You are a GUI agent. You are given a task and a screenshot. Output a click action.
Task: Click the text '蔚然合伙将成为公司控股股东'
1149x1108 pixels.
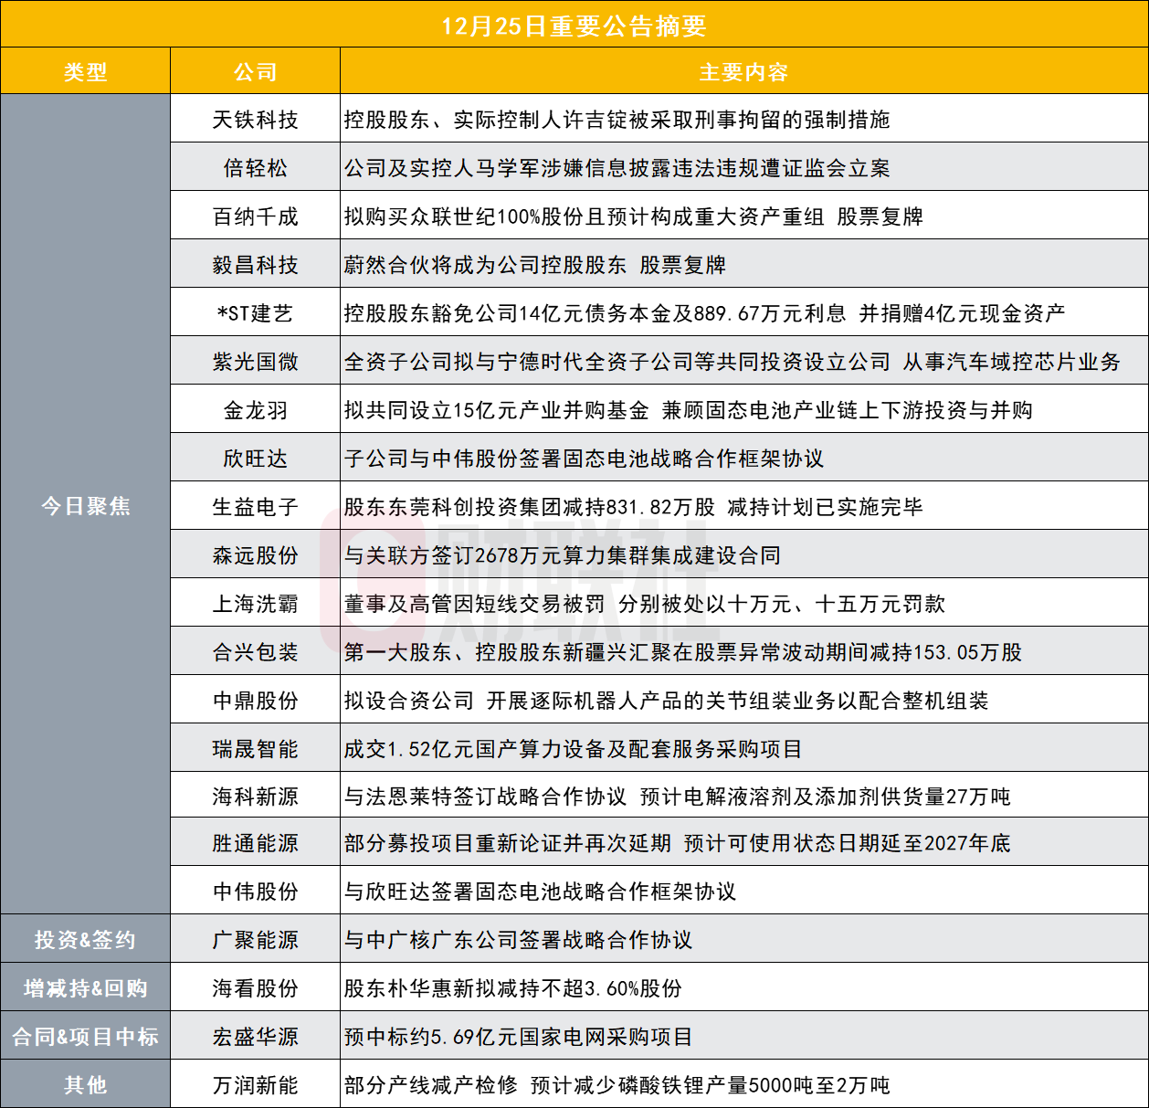(485, 265)
